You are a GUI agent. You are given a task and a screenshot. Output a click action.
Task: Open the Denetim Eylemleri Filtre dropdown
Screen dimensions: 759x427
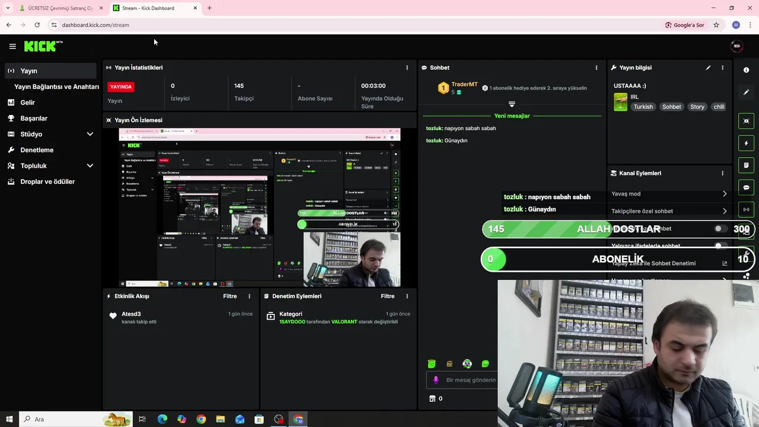click(x=387, y=296)
